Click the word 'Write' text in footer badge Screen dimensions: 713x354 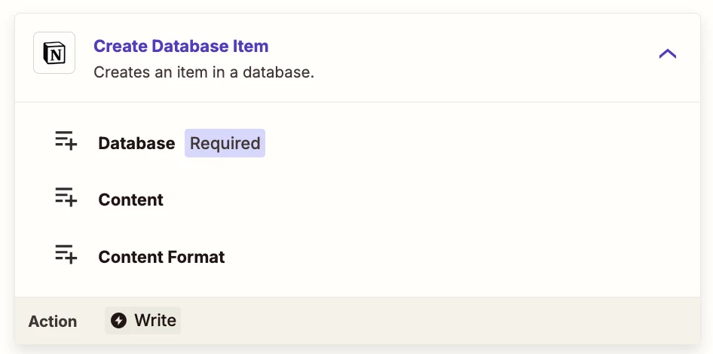coord(155,321)
